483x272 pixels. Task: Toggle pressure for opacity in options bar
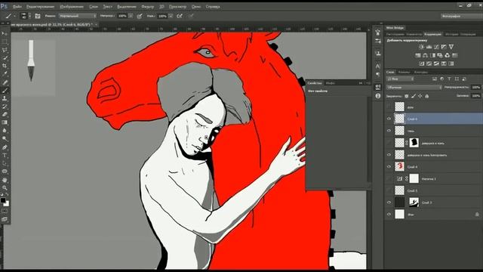(x=140, y=16)
